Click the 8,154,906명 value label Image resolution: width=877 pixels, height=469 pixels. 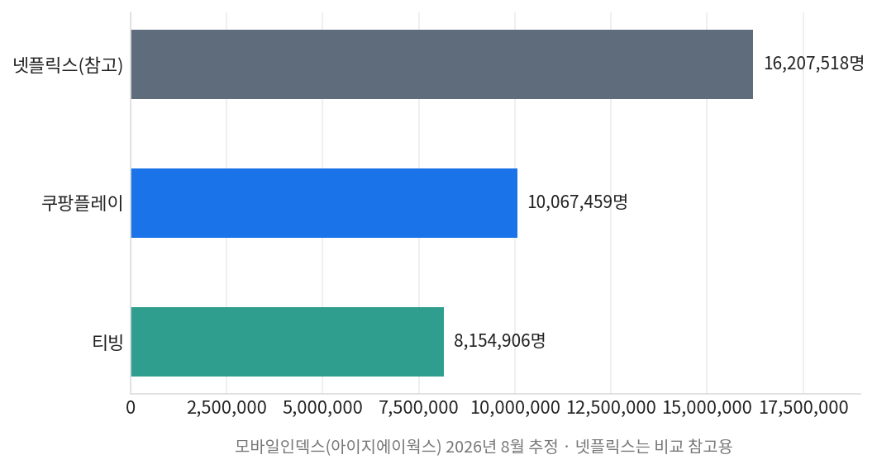click(499, 340)
